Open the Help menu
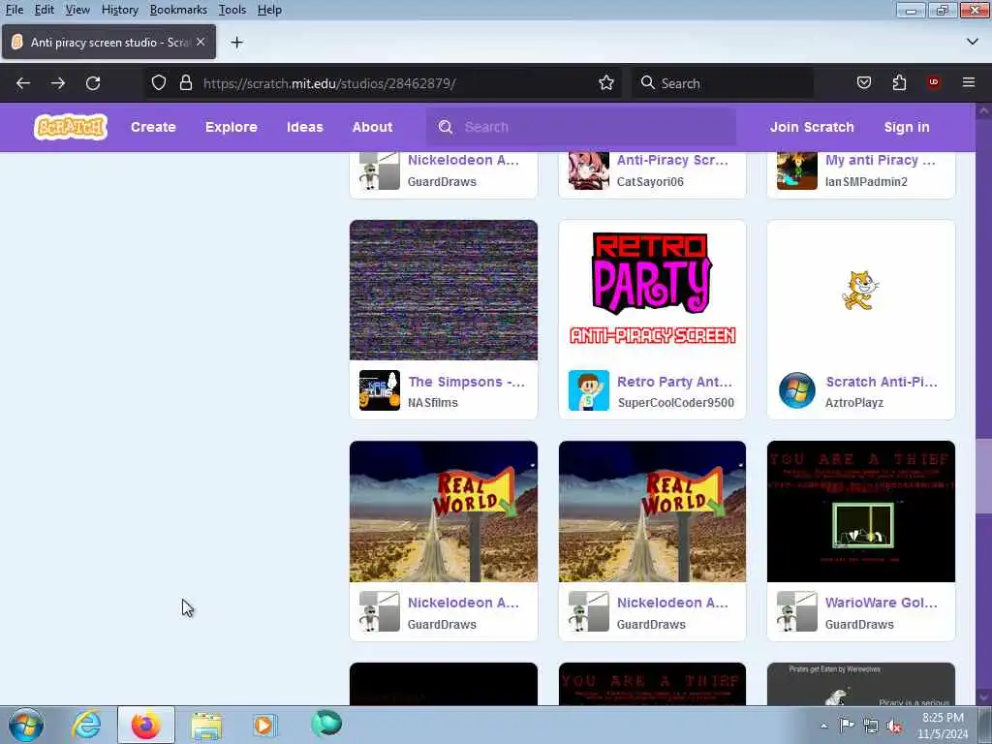The image size is (992, 744). (269, 10)
